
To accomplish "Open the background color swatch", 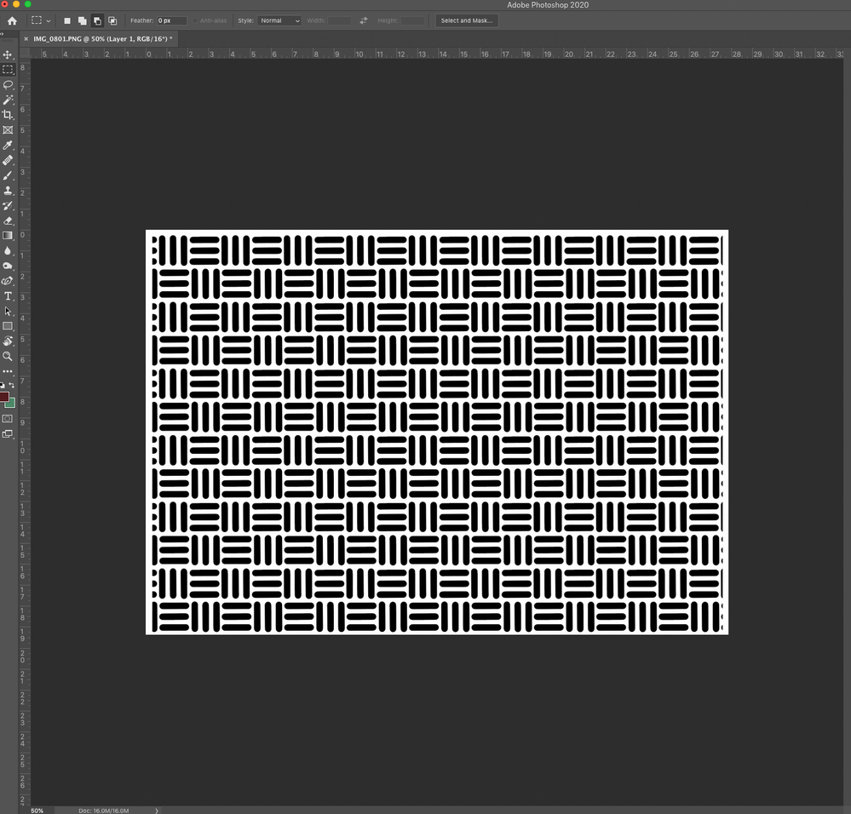I will [11, 404].
